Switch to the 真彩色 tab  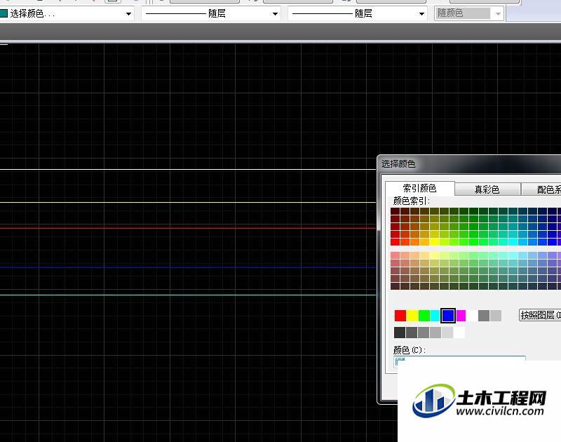(x=487, y=189)
